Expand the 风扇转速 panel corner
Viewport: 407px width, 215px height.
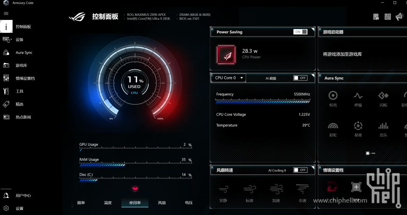click(x=313, y=168)
